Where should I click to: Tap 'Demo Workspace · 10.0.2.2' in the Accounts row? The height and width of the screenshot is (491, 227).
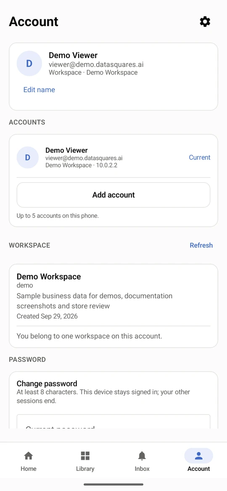81,165
